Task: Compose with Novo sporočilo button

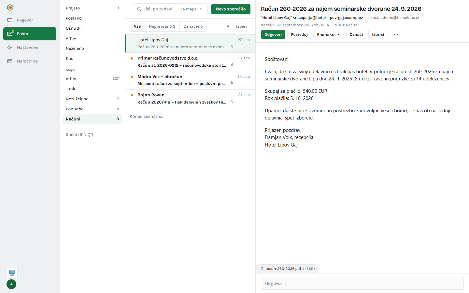Action: tap(231, 9)
